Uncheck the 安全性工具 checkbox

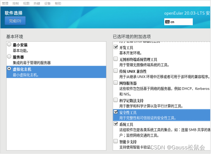click(x=116, y=112)
